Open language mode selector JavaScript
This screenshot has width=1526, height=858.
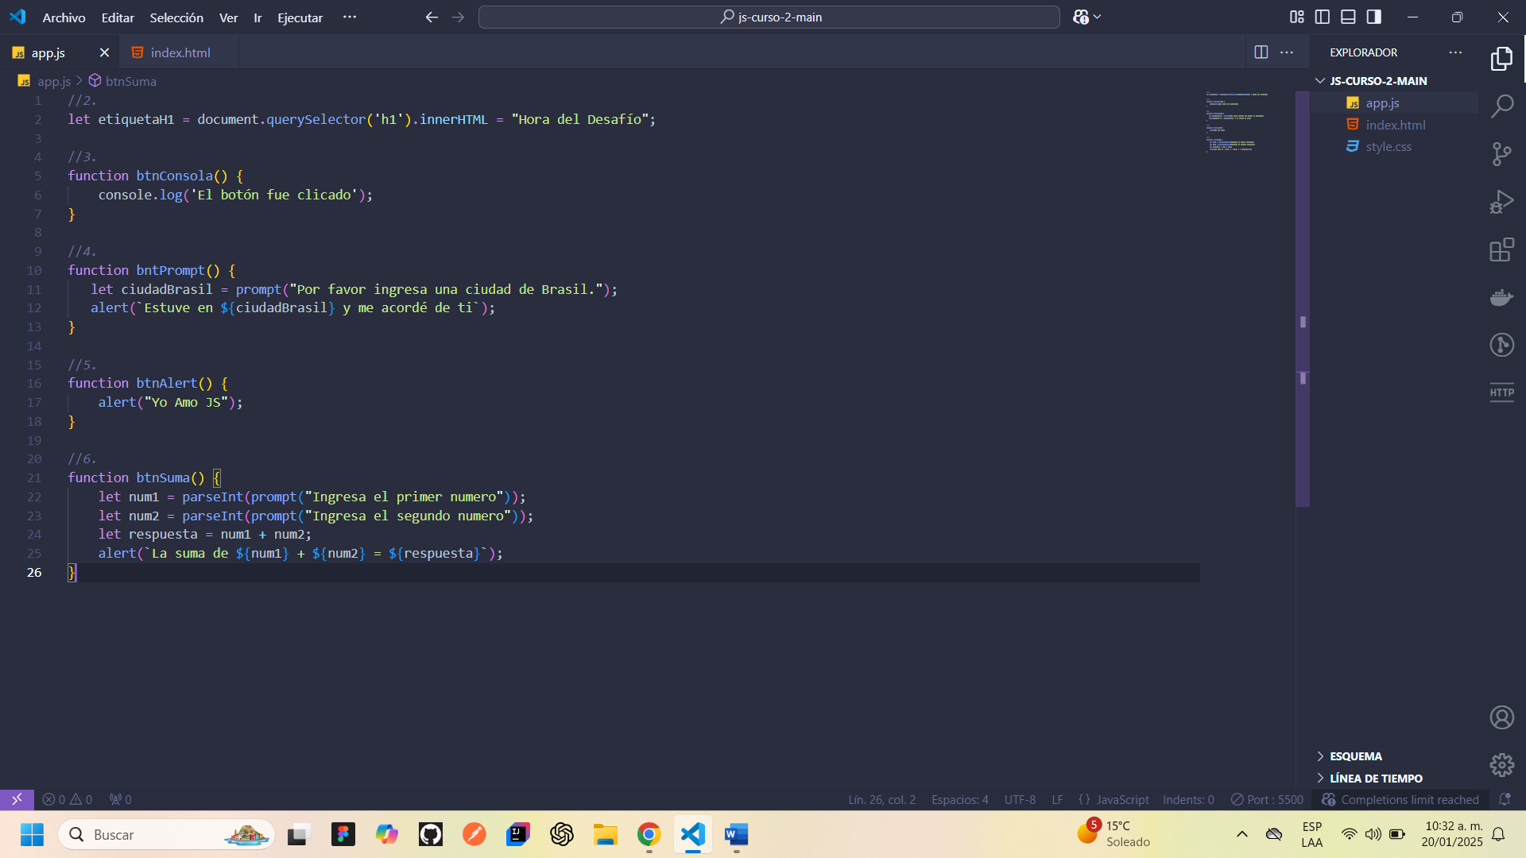click(x=1122, y=799)
